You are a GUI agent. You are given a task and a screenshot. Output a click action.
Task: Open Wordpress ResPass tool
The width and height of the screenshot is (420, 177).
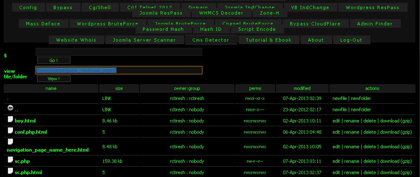pos(372,7)
